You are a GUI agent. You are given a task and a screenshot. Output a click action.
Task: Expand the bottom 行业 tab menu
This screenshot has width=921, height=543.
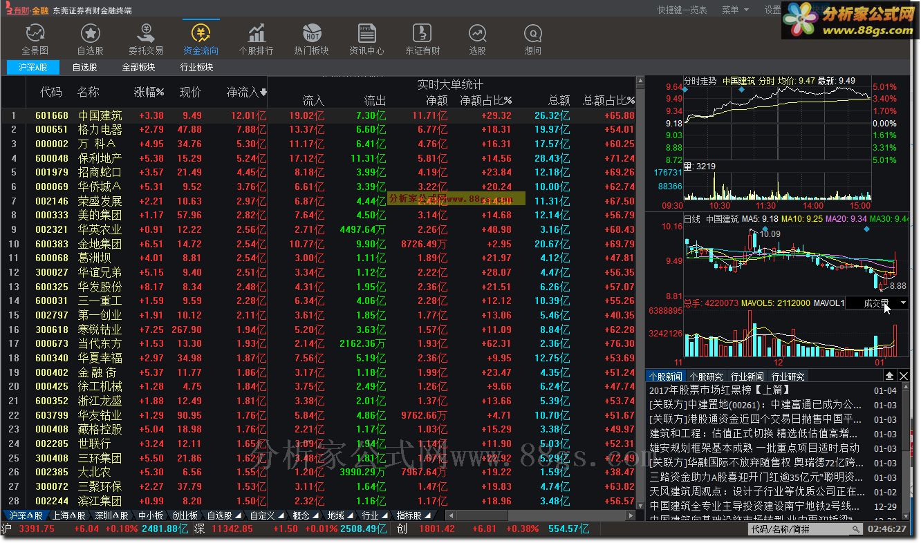pos(385,515)
